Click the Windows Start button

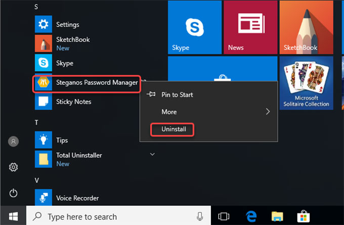(13, 216)
